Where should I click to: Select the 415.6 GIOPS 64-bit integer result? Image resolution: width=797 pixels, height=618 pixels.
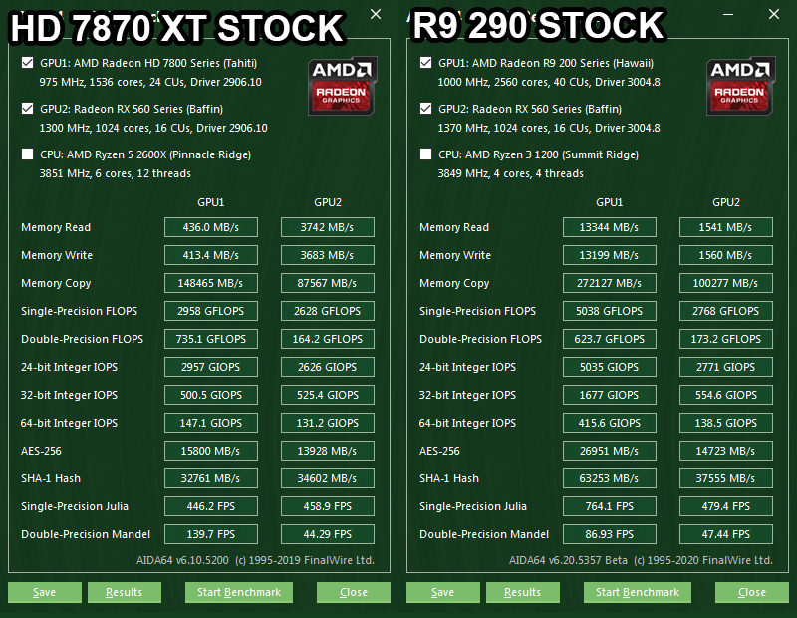coord(610,423)
